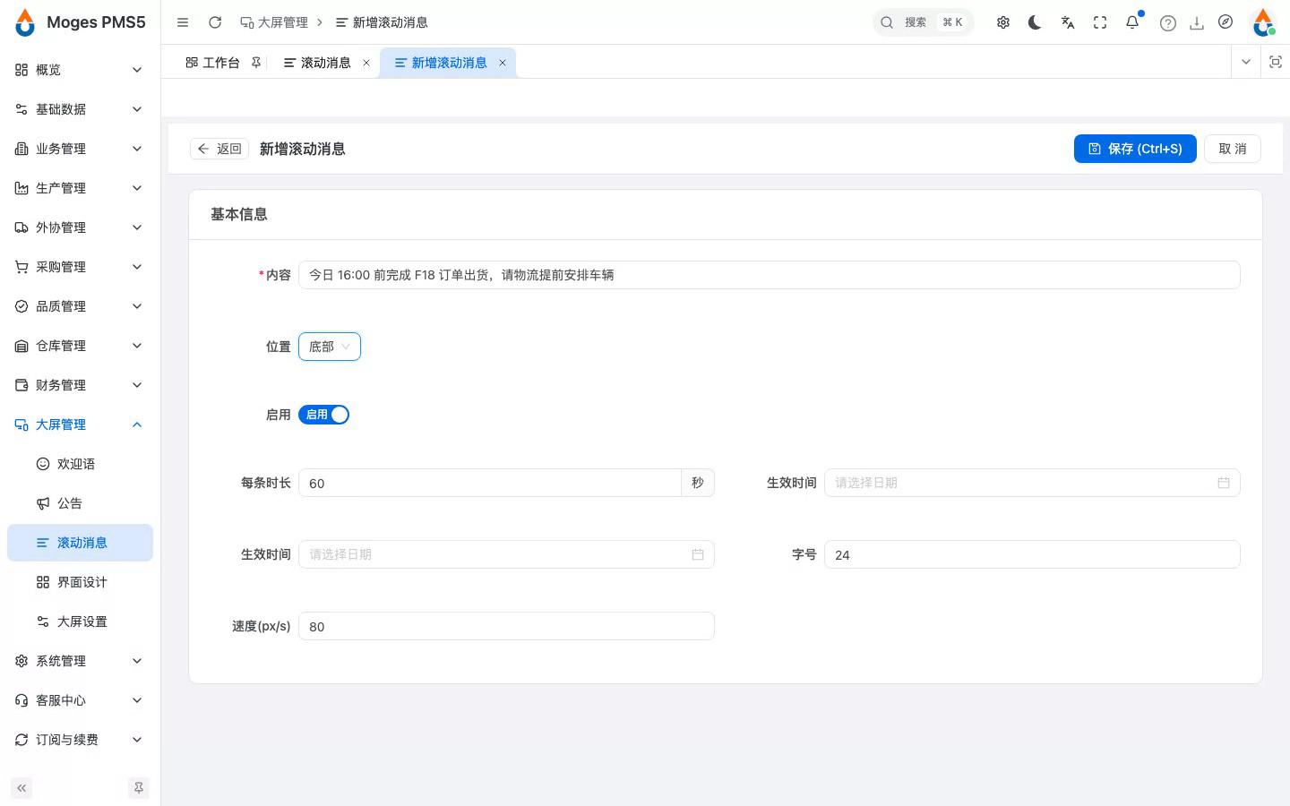Click the download icon in header

point(1197,23)
